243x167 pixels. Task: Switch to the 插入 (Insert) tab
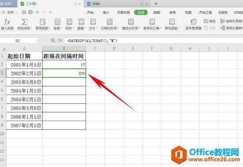(x=106, y=12)
